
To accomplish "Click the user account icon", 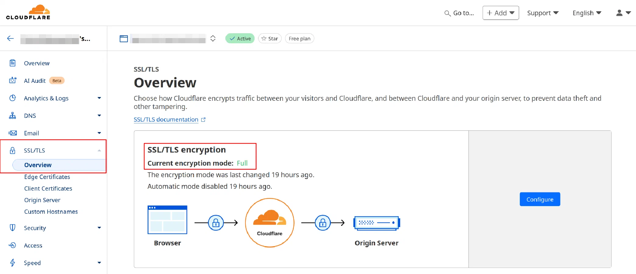I will [619, 13].
